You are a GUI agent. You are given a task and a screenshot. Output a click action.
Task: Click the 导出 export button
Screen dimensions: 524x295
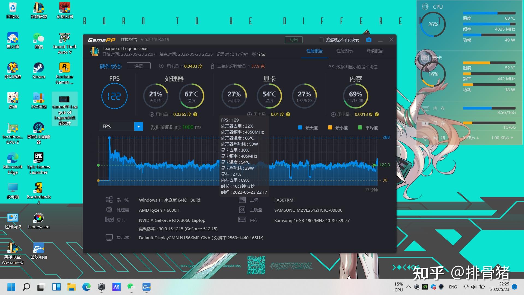(x=294, y=40)
